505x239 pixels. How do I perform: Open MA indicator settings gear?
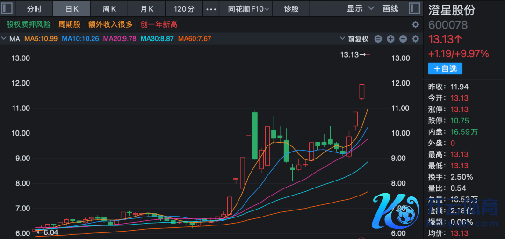(x=415, y=39)
